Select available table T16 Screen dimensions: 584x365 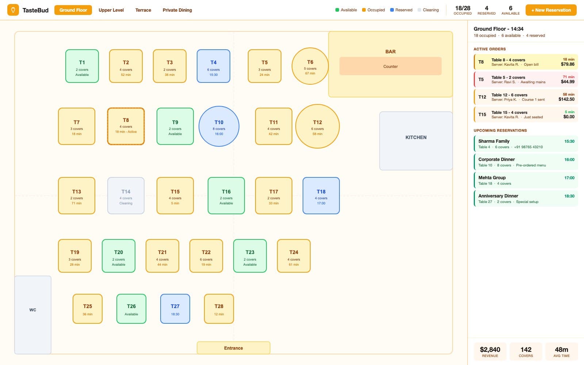(226, 196)
